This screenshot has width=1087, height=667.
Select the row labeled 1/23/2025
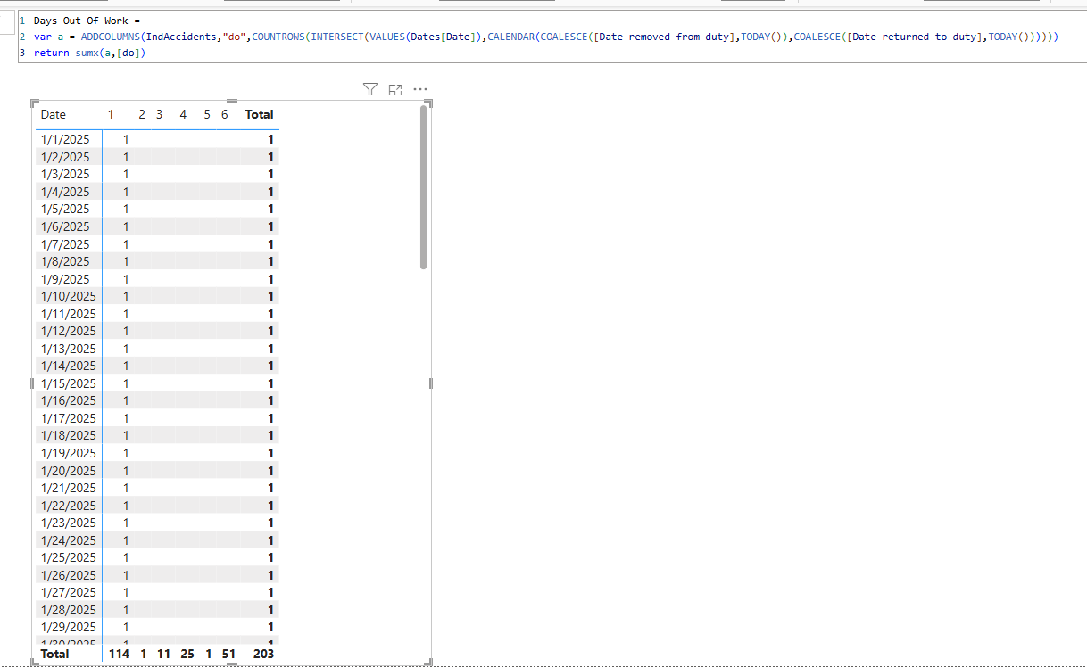coord(157,523)
